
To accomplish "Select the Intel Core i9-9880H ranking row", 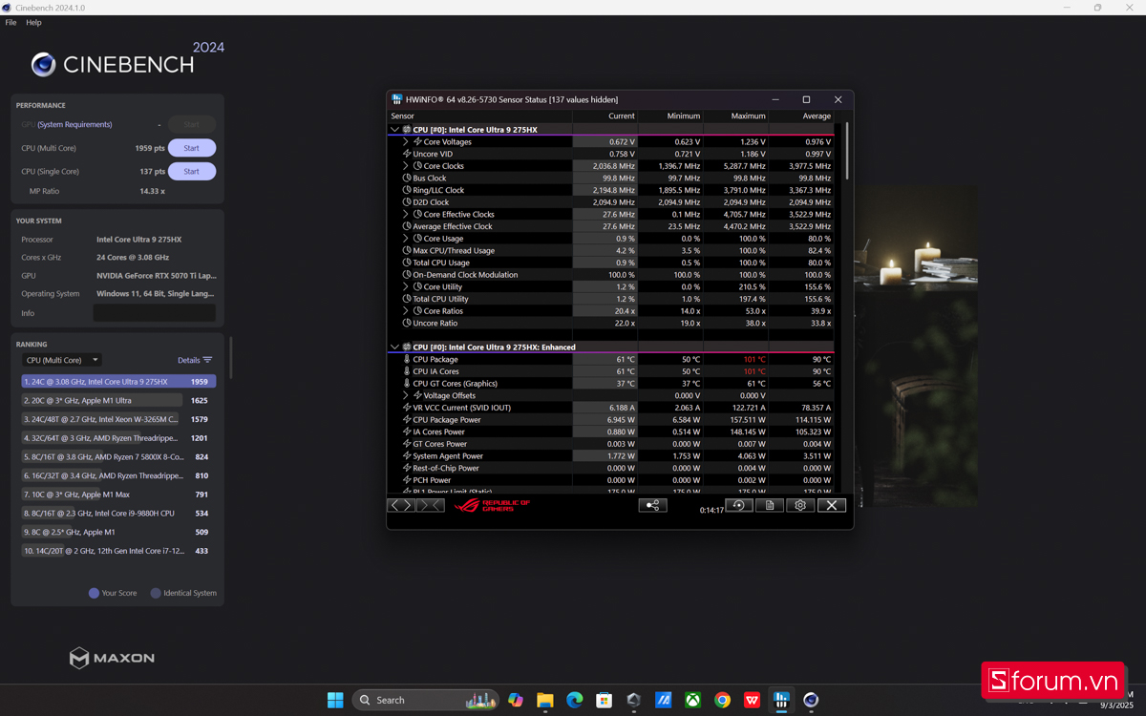I will point(118,513).
